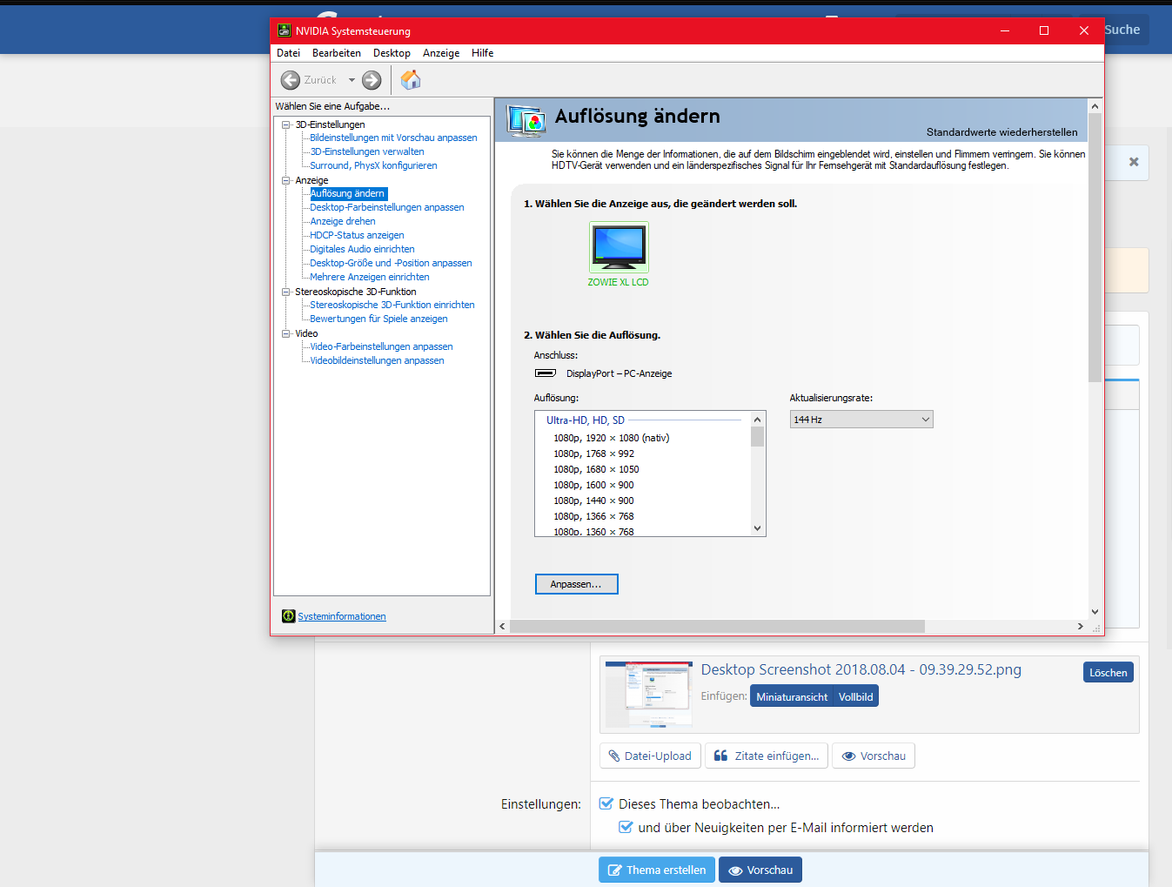
Task: Open Video-Farbeinstellungen anpassen
Action: point(381,346)
